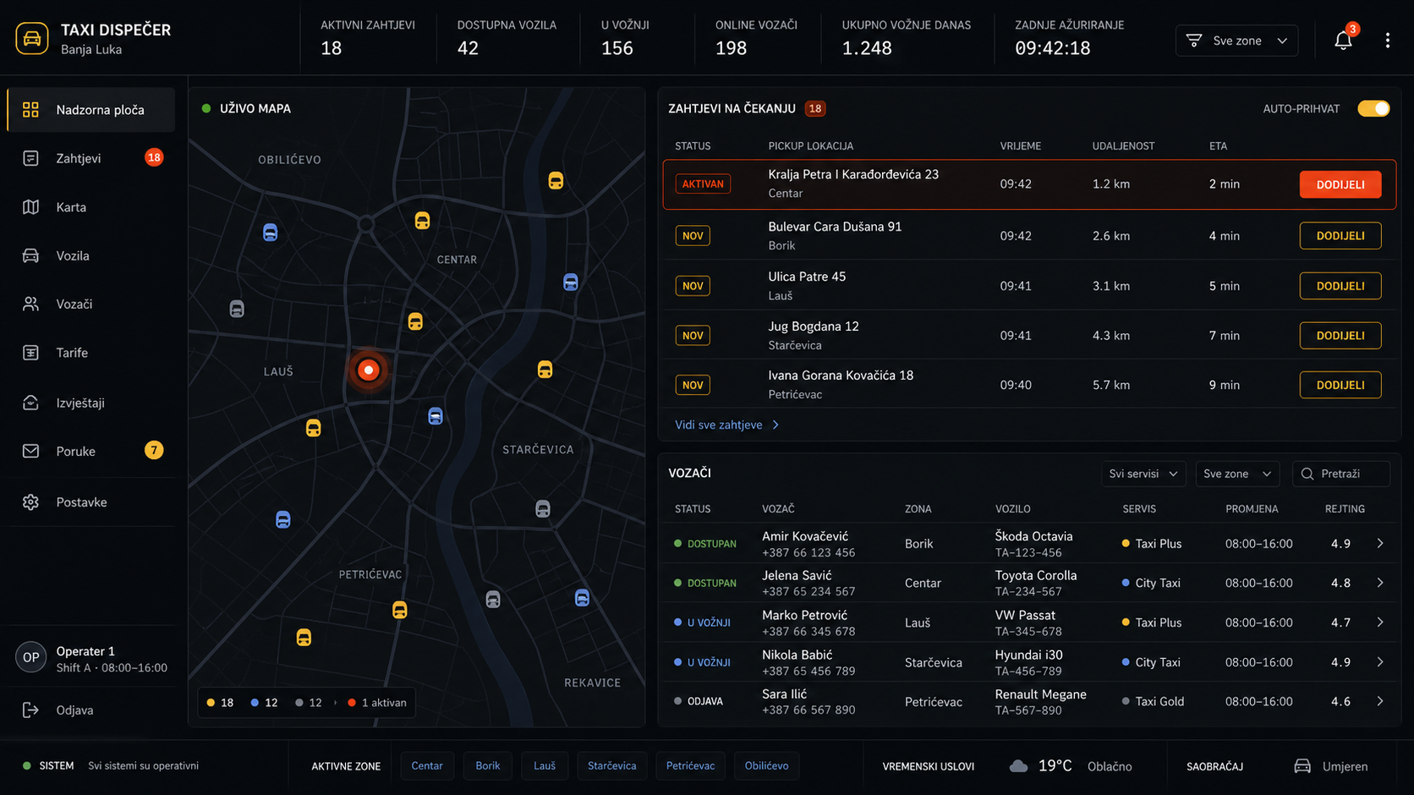The height and width of the screenshot is (795, 1414).
Task: Open the notifications bell icon
Action: 1343,40
